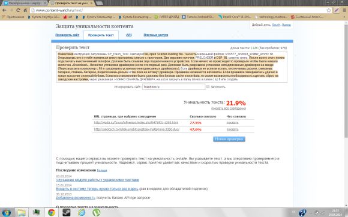Screen dimensions: 348x217
Task: Open file explorer folder on taskbar
Action: [x=22, y=212]
